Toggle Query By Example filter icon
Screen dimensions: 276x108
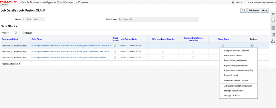16,33
